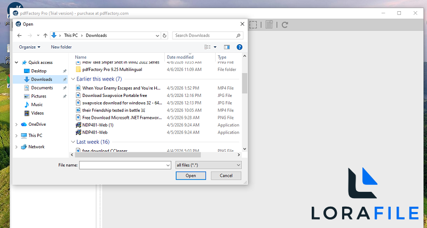427x228 pixels.
Task: Select Network in navigation pane
Action: pos(36,146)
